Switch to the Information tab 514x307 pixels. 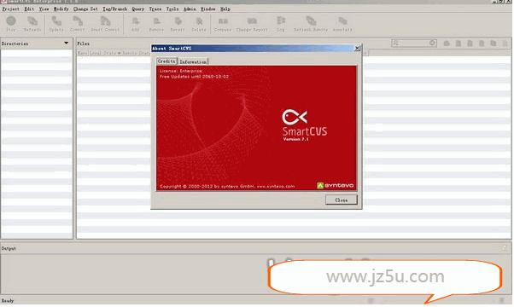pos(193,61)
